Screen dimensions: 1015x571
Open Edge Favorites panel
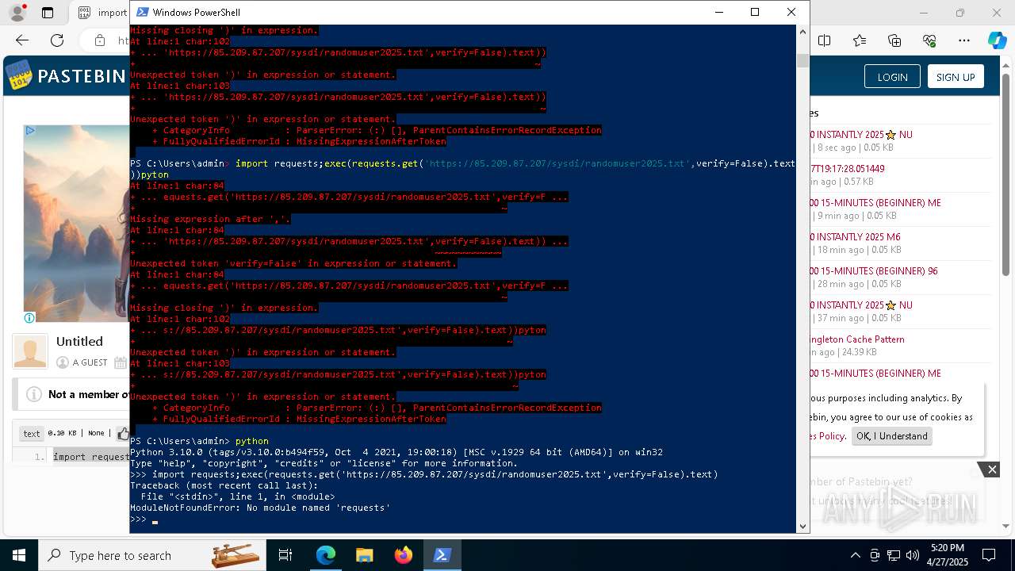point(860,40)
